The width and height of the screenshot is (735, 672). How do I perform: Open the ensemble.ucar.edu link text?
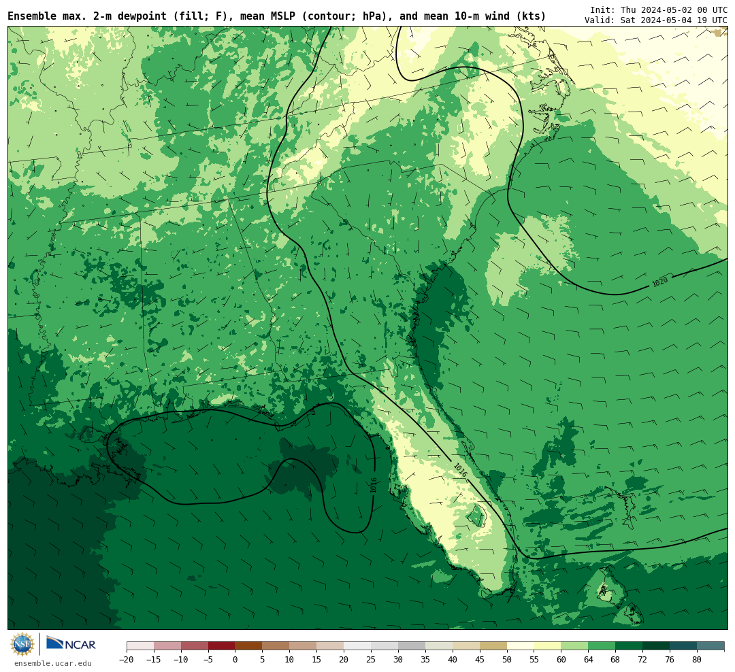coord(53,663)
